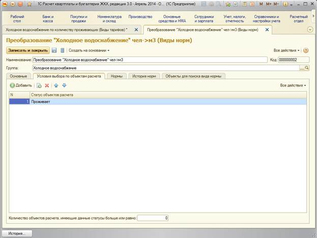317x238 pixels.
Task: Expand the section panel overflow arrow at right
Action: coord(313,16)
